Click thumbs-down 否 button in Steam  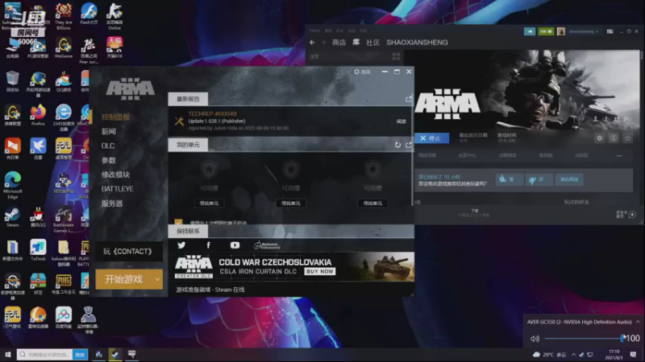[x=539, y=179]
